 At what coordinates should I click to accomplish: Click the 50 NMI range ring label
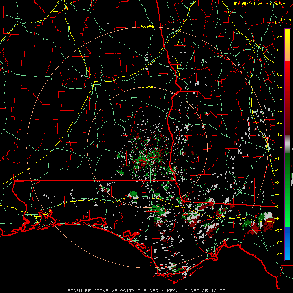pyautogui.click(x=147, y=87)
